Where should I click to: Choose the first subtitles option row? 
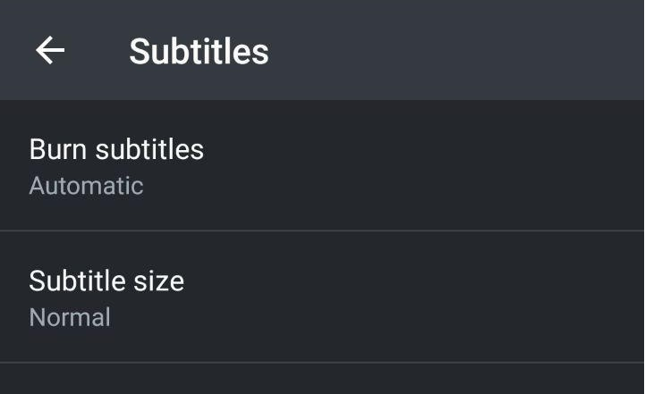322,166
